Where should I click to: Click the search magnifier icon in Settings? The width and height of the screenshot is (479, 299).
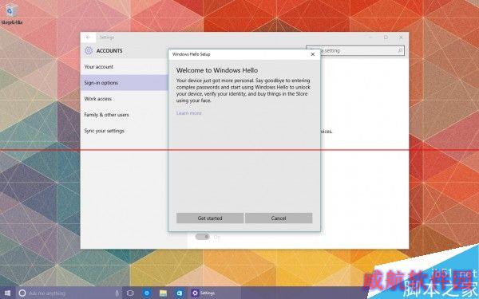[x=400, y=51]
